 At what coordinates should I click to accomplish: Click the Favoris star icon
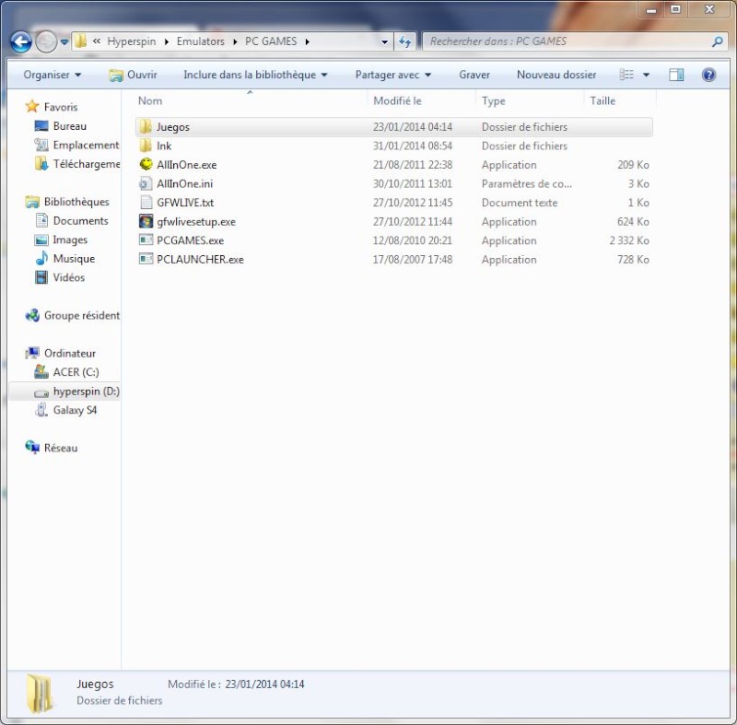(32, 106)
